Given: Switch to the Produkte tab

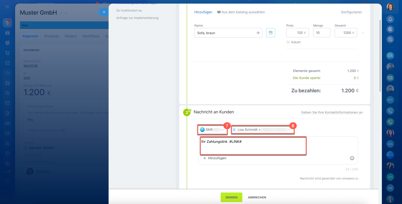Looking at the screenshot, I should (52, 36).
